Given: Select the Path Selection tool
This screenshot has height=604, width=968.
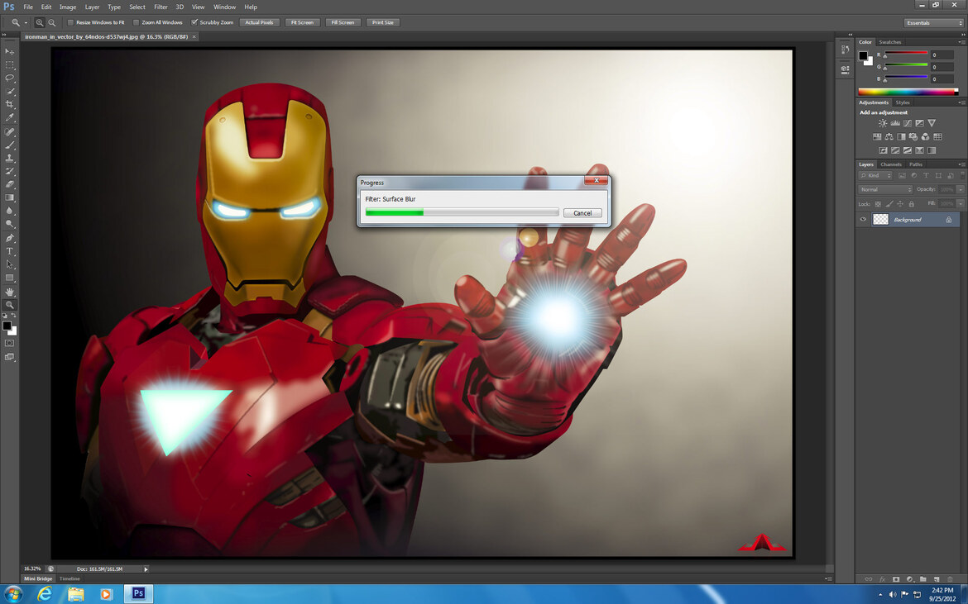Looking at the screenshot, I should click(9, 264).
